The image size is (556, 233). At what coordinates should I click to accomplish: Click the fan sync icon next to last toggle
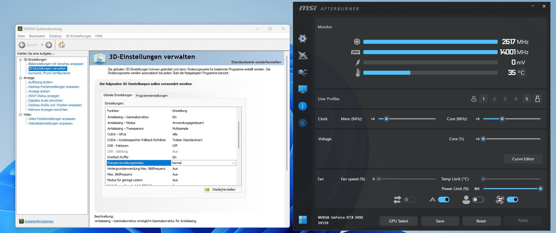tap(500, 200)
